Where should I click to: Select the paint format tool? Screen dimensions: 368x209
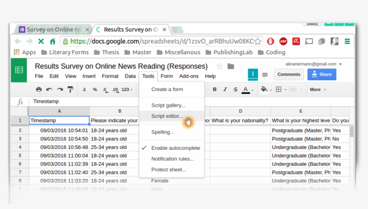(70, 89)
